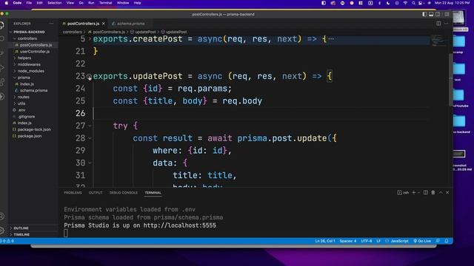Fold the updatePost function at line 23

(90, 77)
